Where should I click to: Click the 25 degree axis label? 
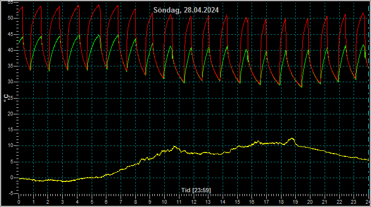click(11, 98)
